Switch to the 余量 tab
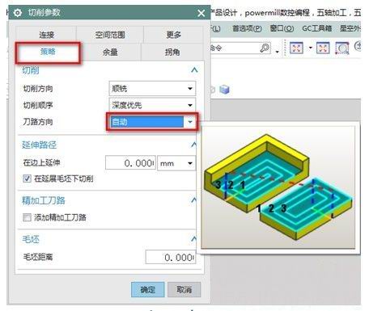The height and width of the screenshot is (311, 369). click(x=110, y=52)
